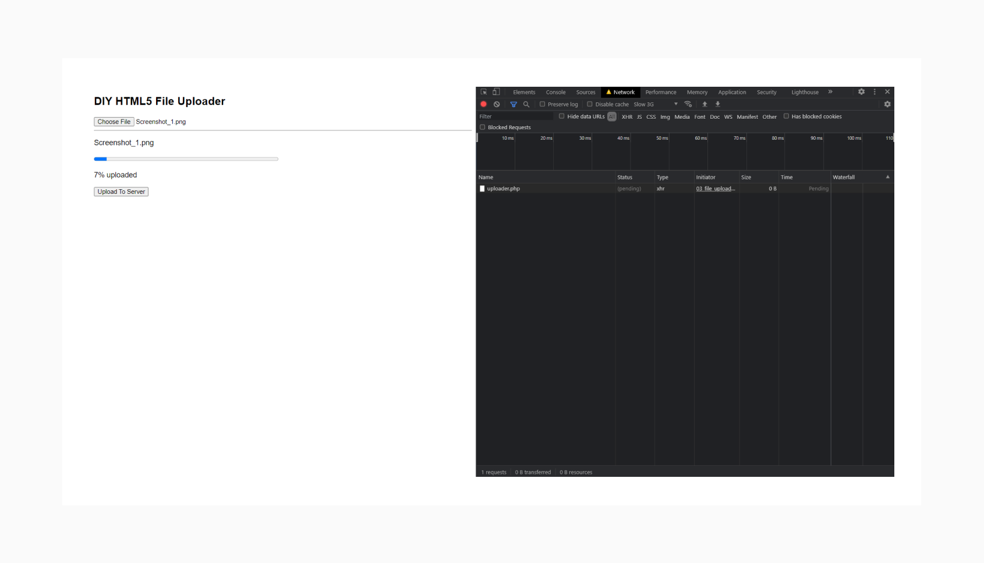The width and height of the screenshot is (984, 563).
Task: Enable the Preserve log checkbox
Action: pyautogui.click(x=541, y=104)
